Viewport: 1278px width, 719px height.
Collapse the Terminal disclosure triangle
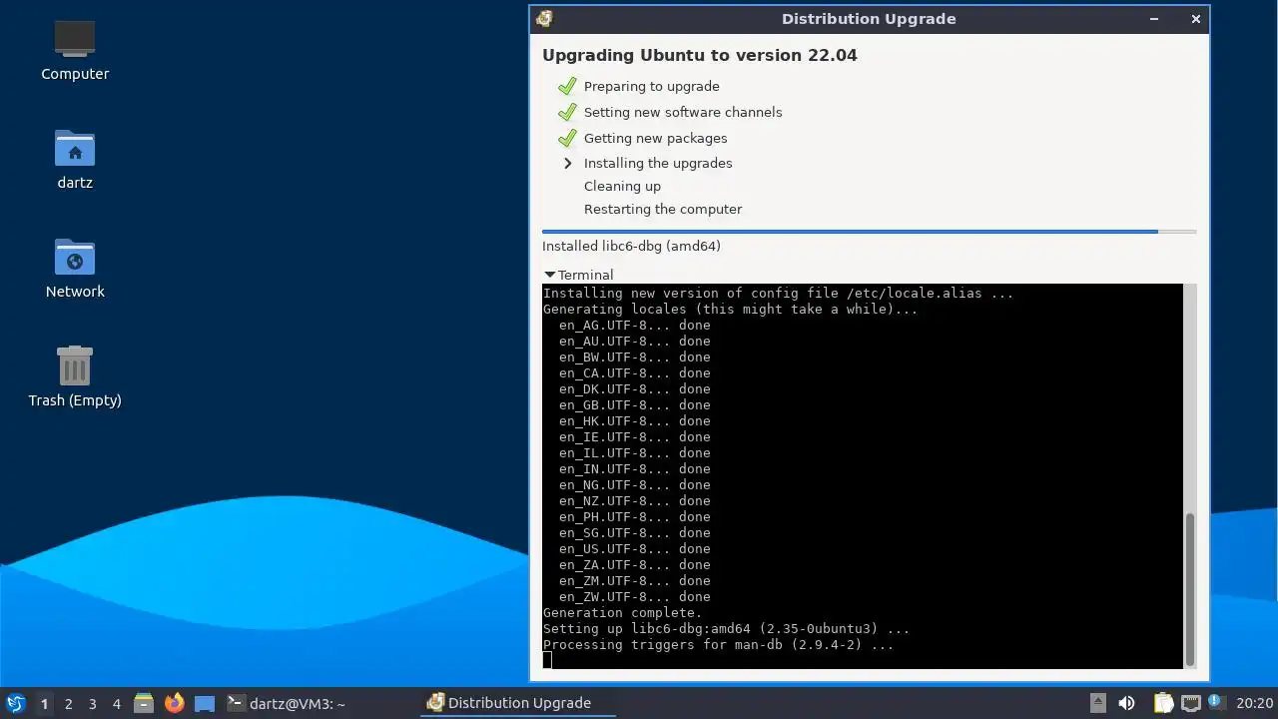[549, 275]
